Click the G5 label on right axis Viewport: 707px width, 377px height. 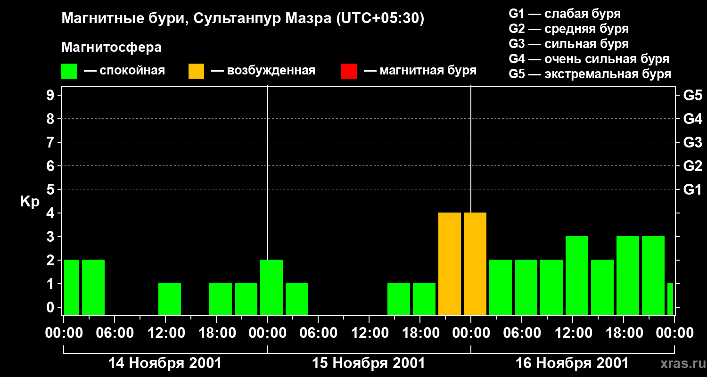(692, 96)
